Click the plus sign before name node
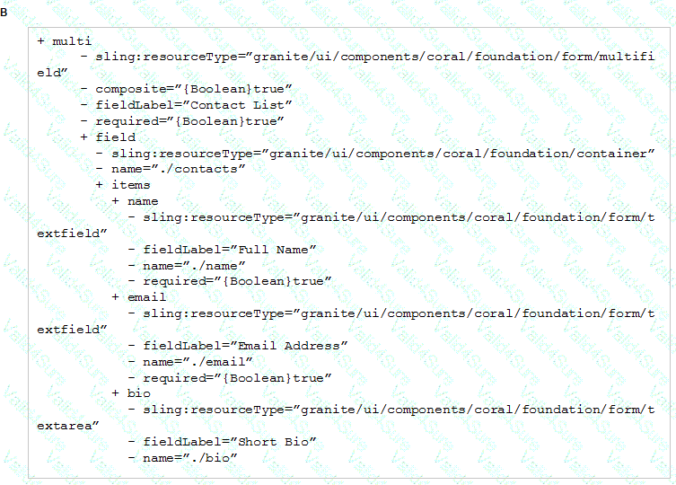676x485 pixels. [116, 201]
